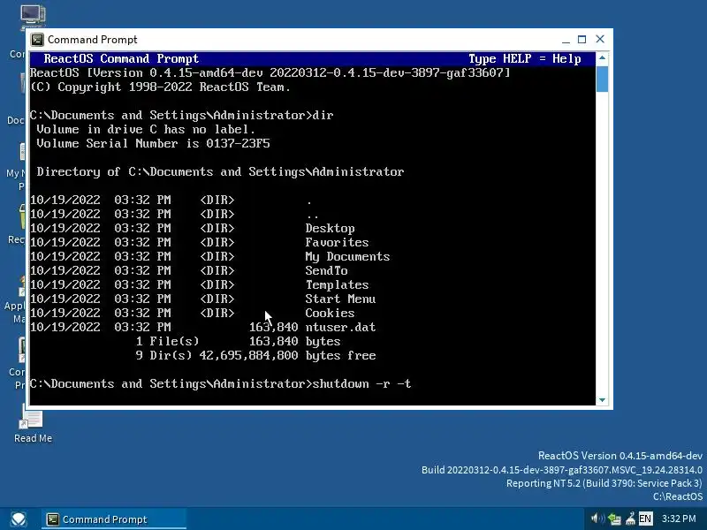Open the Read Me desktop shortcut
The width and height of the screenshot is (707, 530).
pyautogui.click(x=33, y=424)
